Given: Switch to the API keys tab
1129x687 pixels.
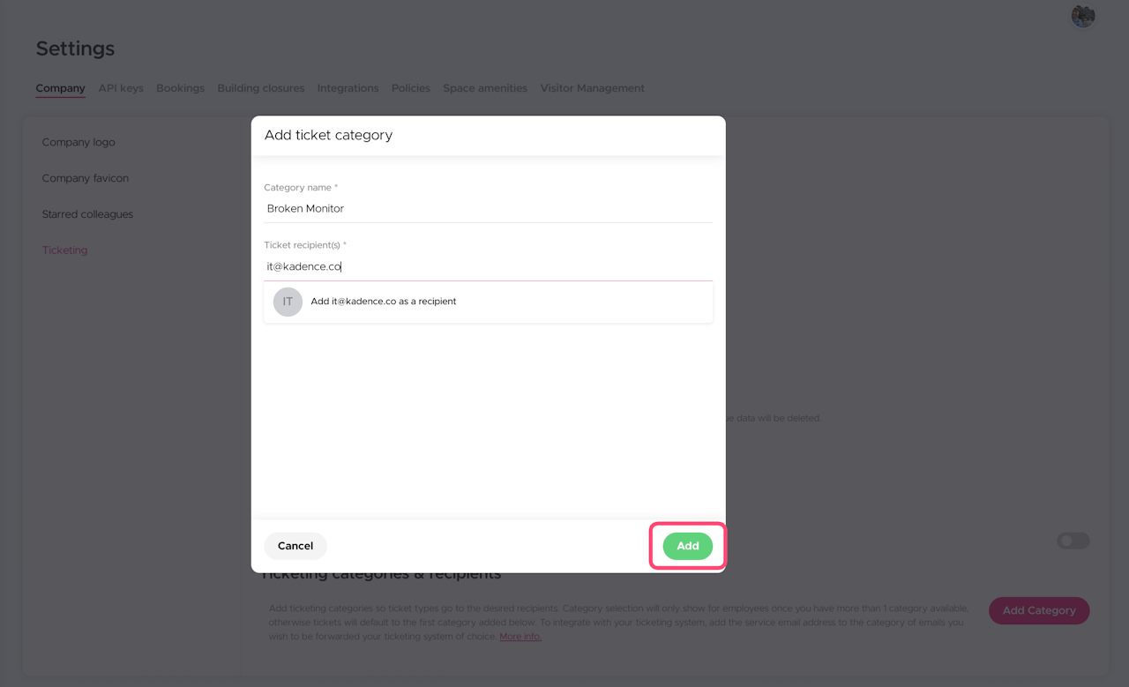Looking at the screenshot, I should point(121,88).
